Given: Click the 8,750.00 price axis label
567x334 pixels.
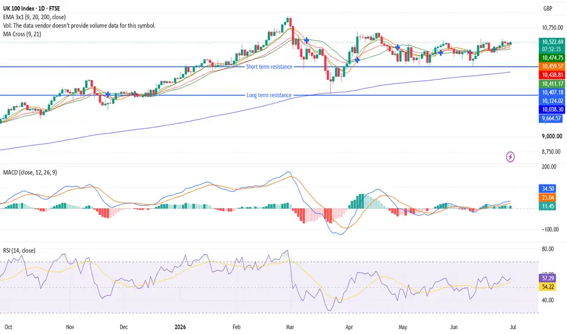Looking at the screenshot, I should [552, 152].
